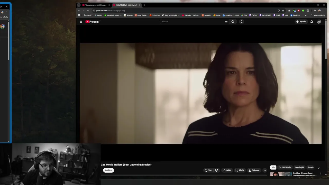This screenshot has height=185, width=329.
Task: Click the camera extension icon in toolbar
Action: coord(289,11)
